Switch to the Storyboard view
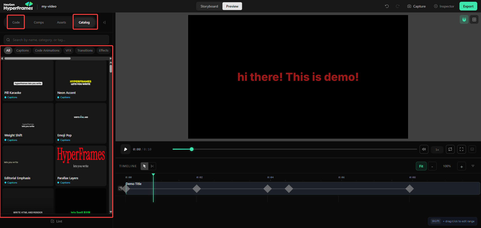Viewport: 481px width, 228px height. (x=209, y=6)
